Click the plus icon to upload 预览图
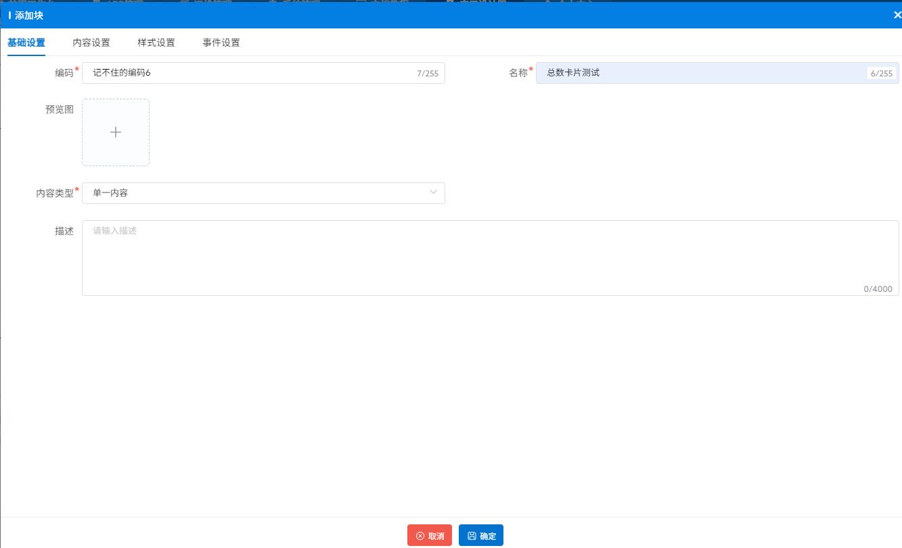Screen dimensions: 902x548 tap(116, 132)
